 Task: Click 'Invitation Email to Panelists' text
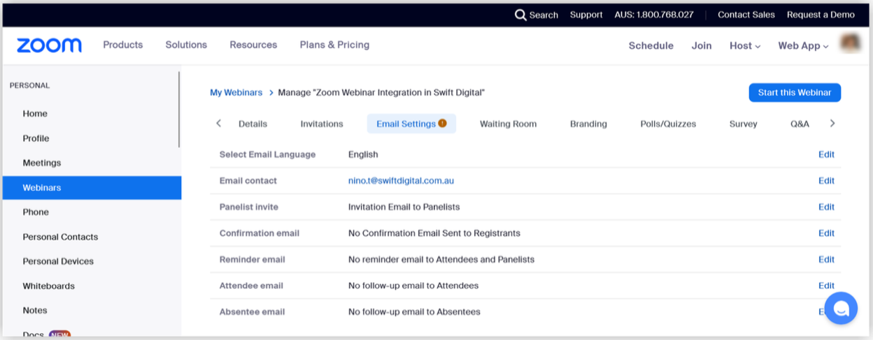(404, 207)
